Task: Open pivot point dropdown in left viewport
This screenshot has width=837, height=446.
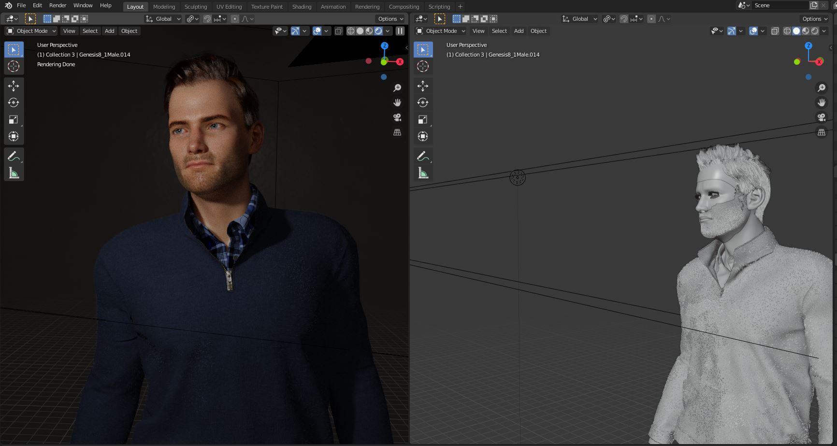Action: tap(193, 19)
